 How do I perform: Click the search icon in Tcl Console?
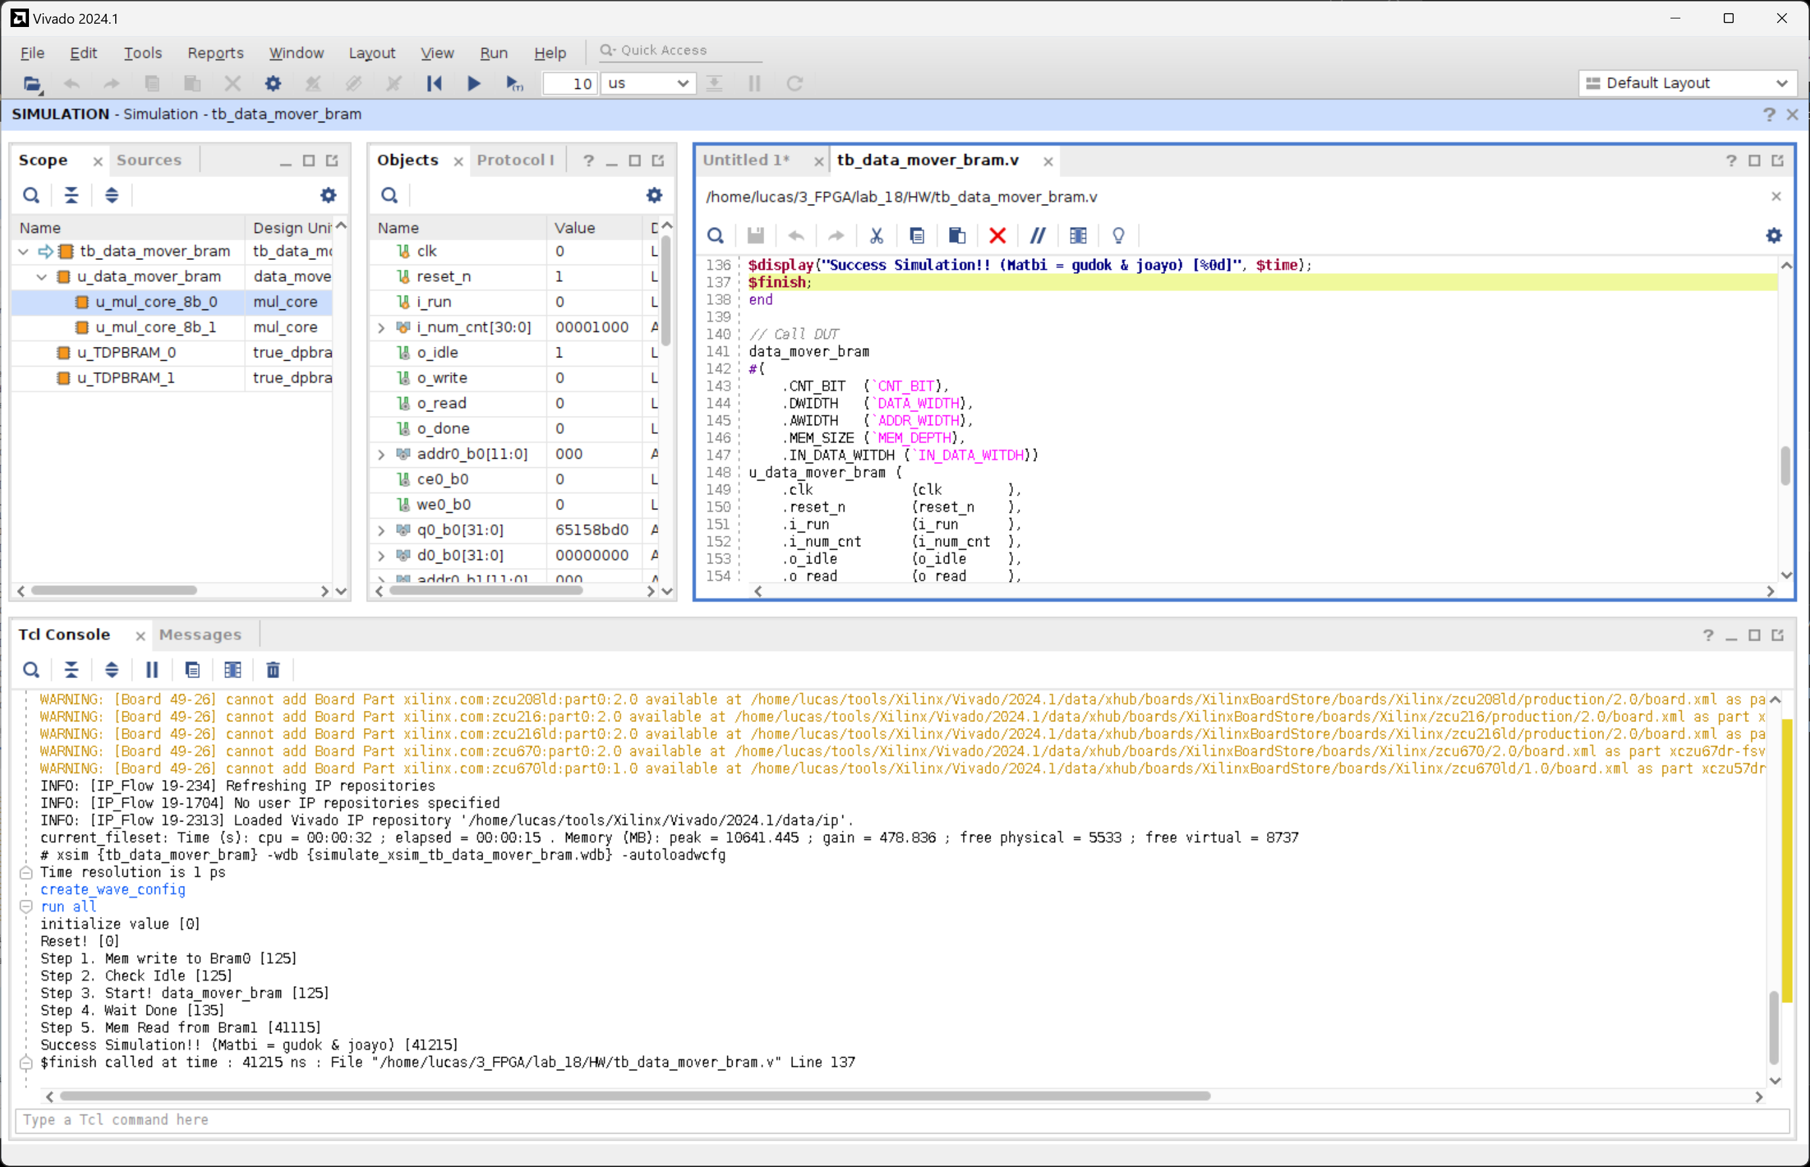pyautogui.click(x=31, y=670)
